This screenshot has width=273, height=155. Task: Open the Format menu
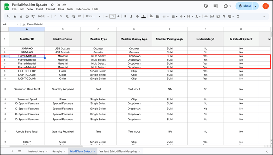click(x=51, y=9)
